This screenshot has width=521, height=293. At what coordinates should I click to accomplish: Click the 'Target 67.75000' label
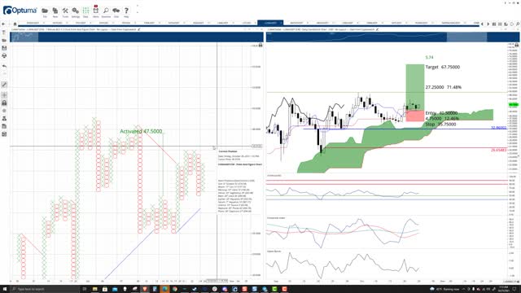click(x=443, y=67)
